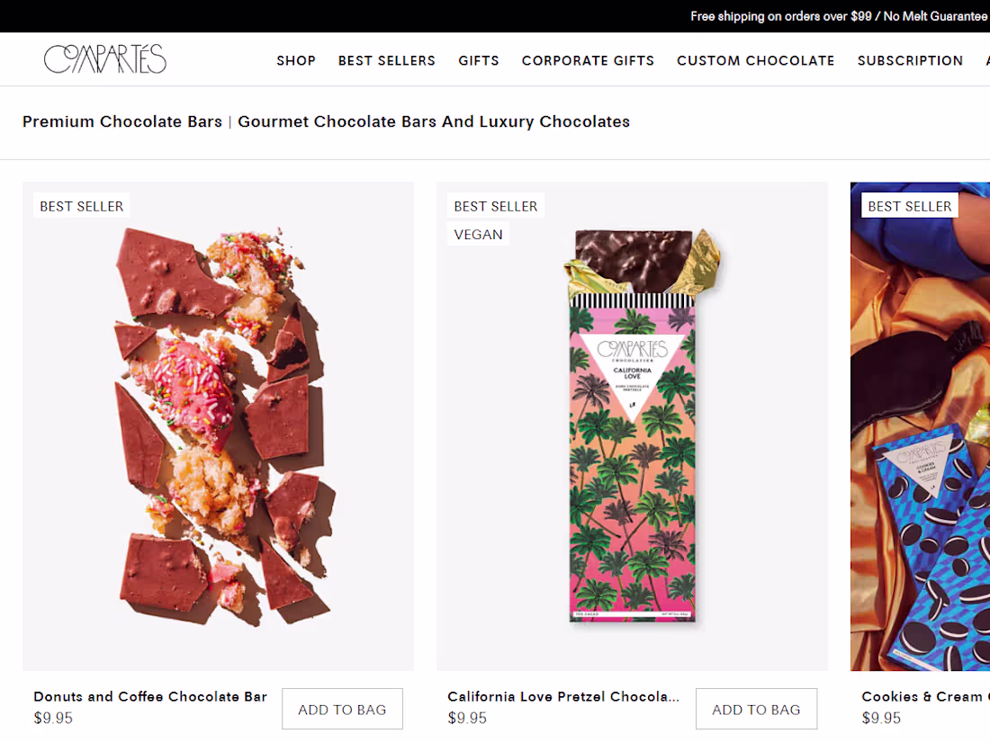Viewport: 990px width, 742px height.
Task: Select the Cookies & Cream chocolate bar title
Action: (x=924, y=696)
